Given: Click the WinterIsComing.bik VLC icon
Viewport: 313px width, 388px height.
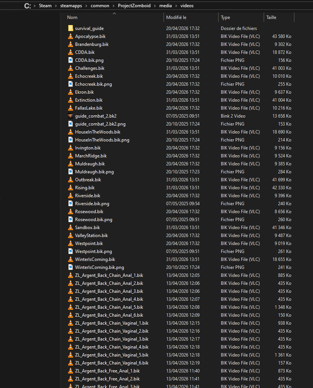Looking at the screenshot, I should pyautogui.click(x=71, y=259).
